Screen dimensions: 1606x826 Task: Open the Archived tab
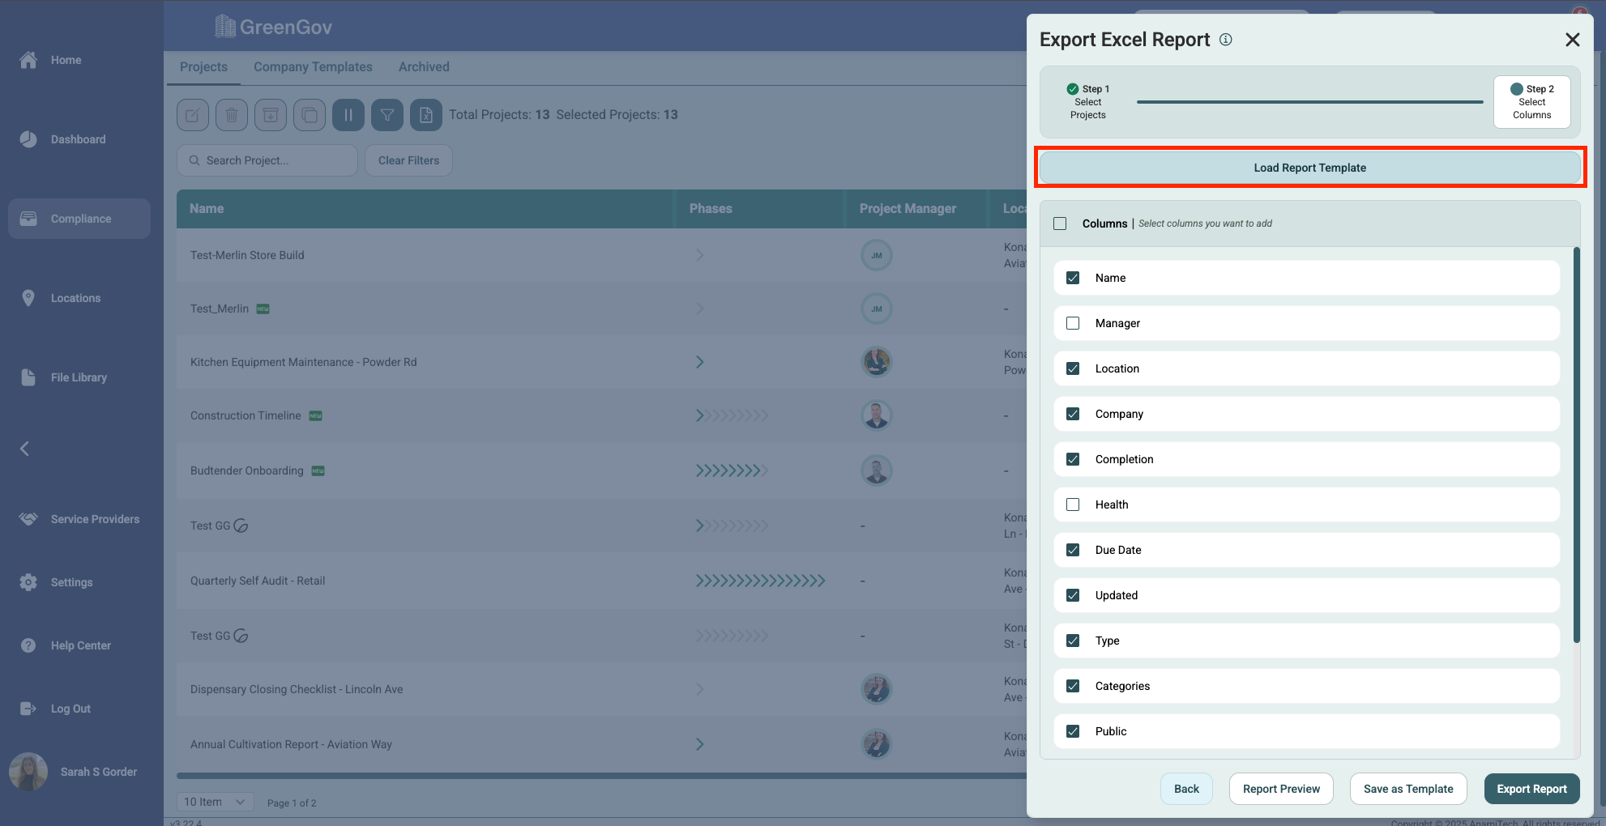pyautogui.click(x=424, y=67)
